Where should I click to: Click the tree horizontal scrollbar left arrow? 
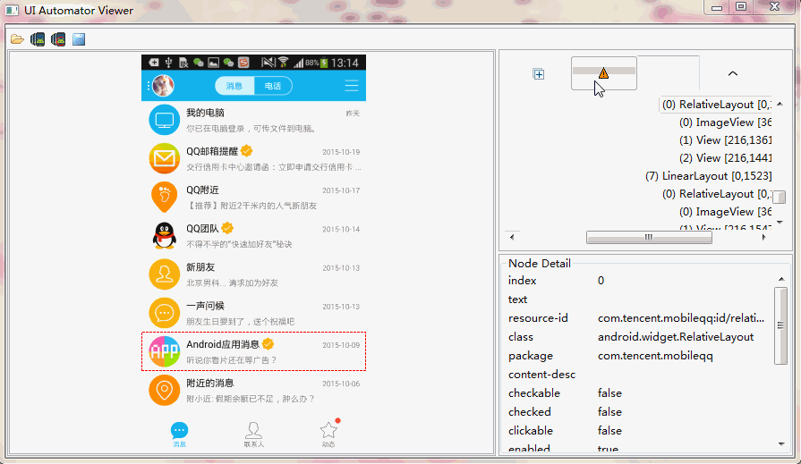[512, 237]
